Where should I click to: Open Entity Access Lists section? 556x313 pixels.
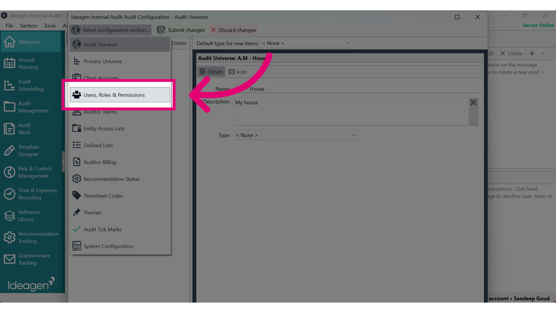[120, 128]
